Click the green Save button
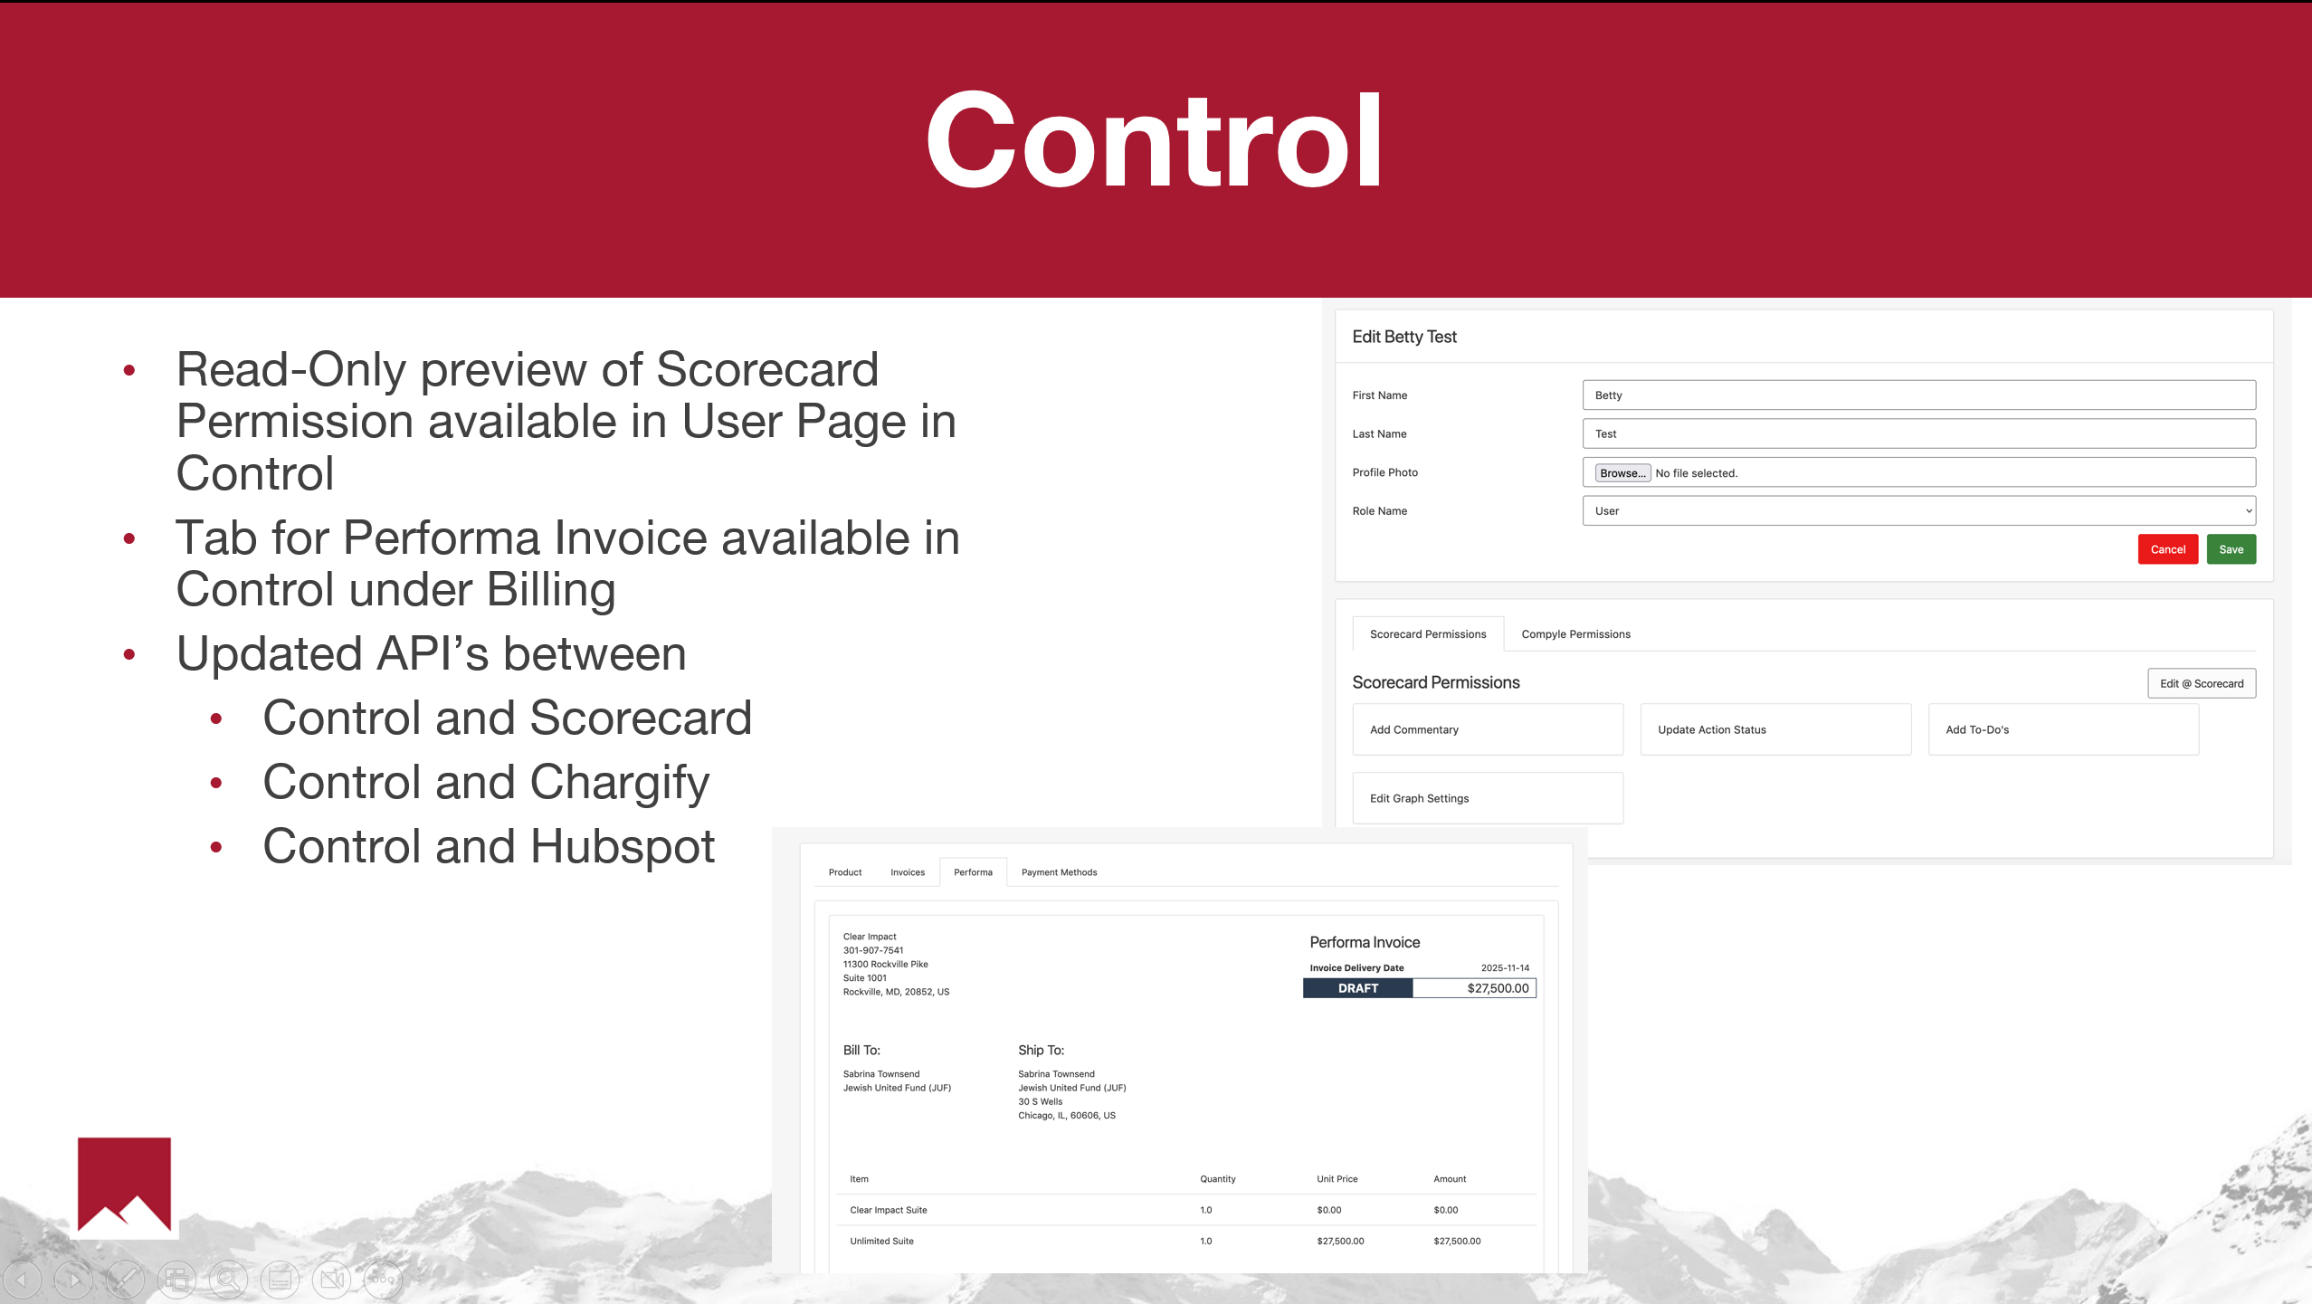The height and width of the screenshot is (1304, 2312). pyautogui.click(x=2231, y=549)
